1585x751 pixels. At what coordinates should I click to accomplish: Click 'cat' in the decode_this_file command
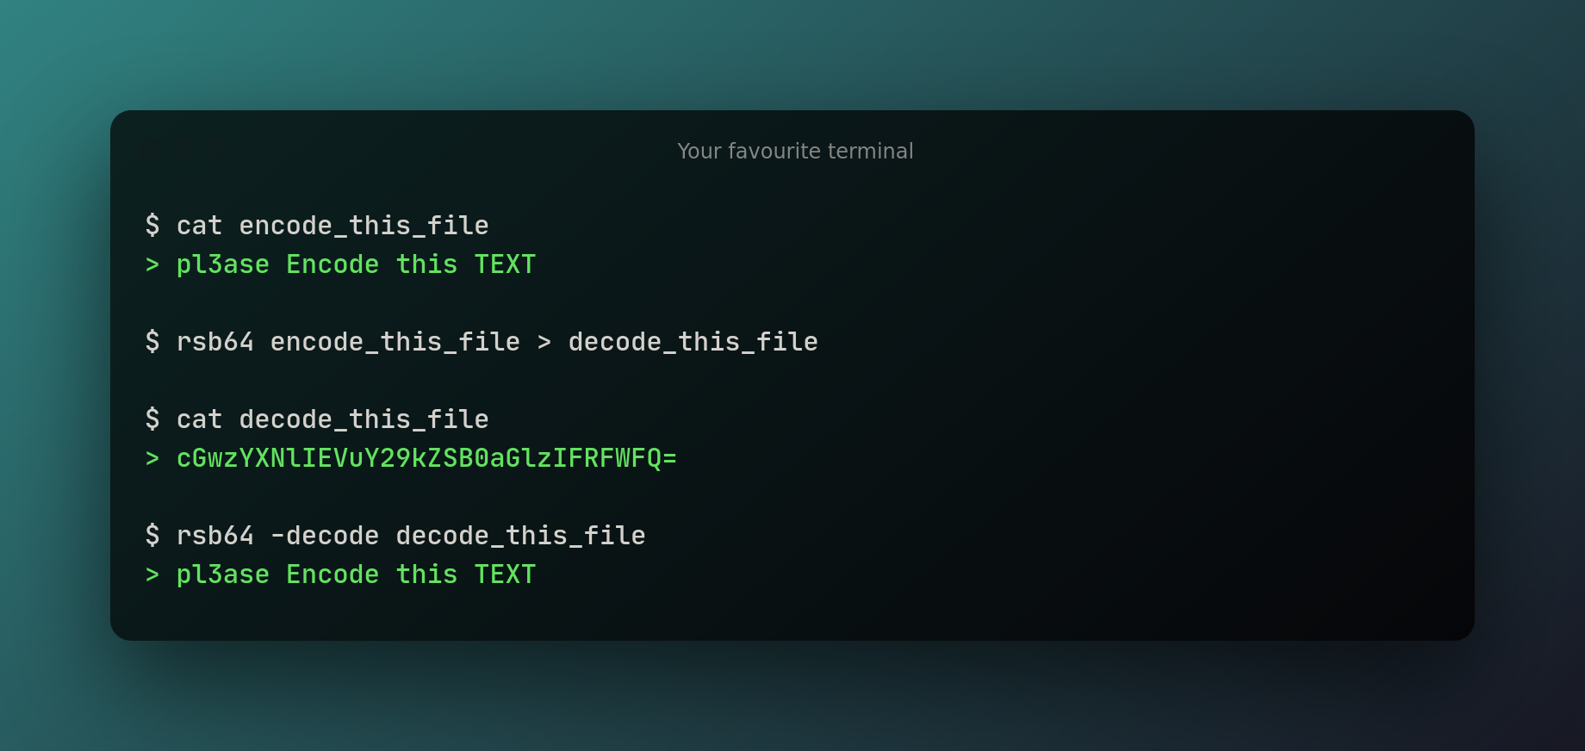[200, 419]
